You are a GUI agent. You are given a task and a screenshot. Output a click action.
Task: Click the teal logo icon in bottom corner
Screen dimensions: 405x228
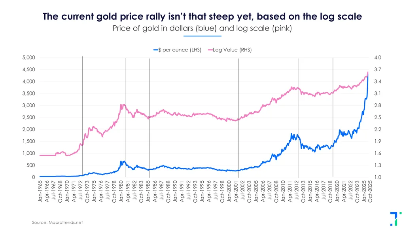[x=394, y=218]
